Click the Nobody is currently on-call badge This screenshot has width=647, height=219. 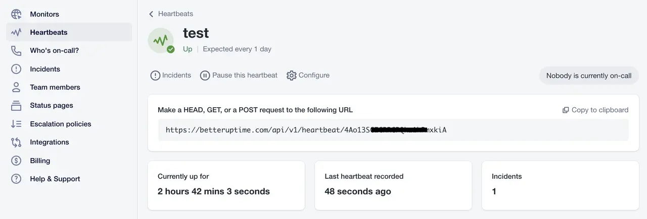589,76
